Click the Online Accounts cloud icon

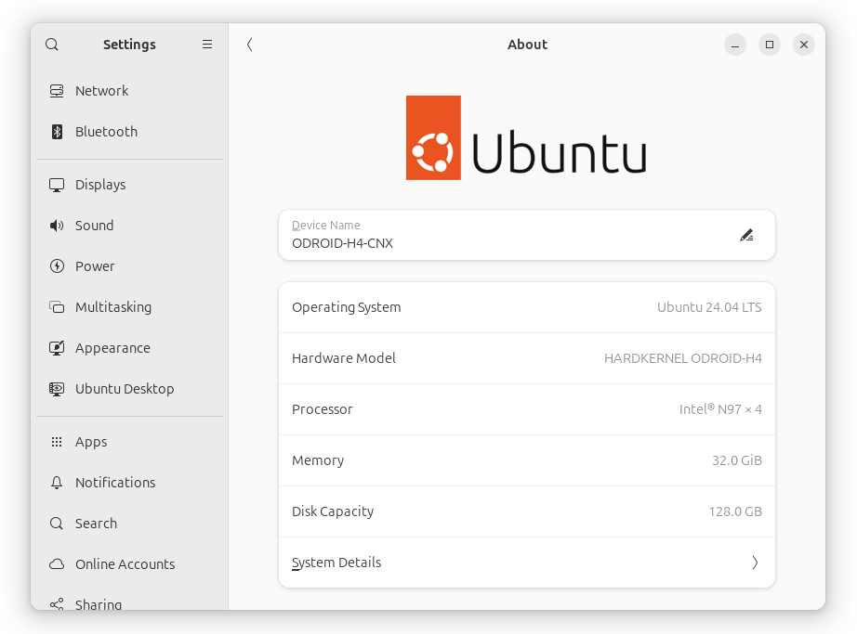coord(57,564)
